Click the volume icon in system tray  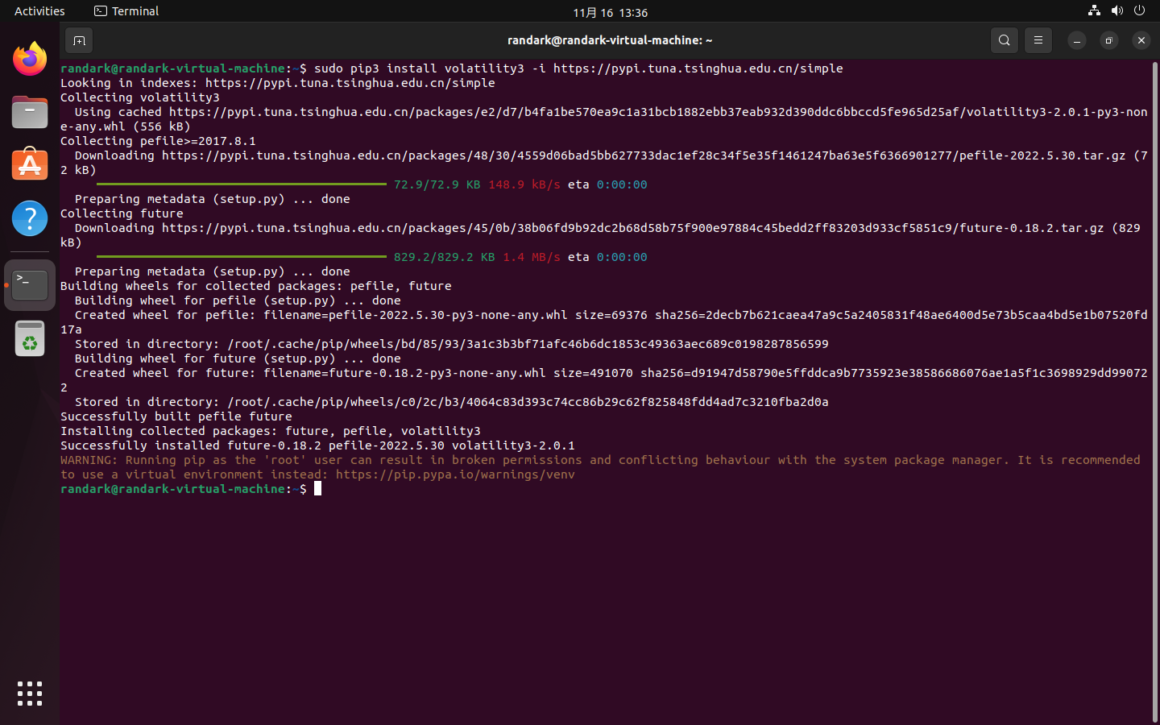tap(1116, 11)
